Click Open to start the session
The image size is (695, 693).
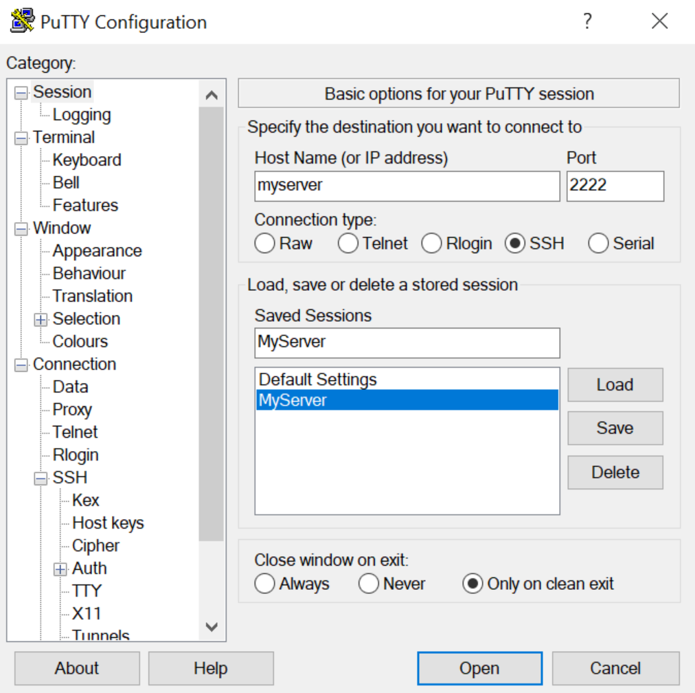pos(479,668)
